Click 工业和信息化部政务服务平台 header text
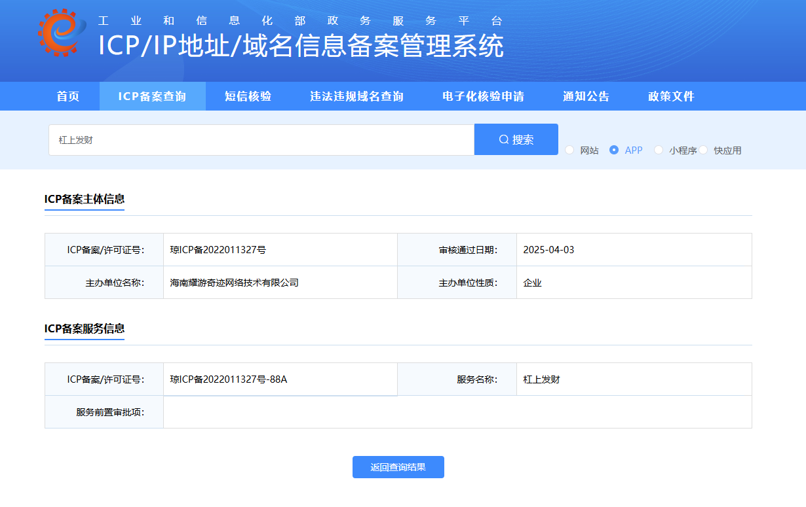 pyautogui.click(x=300, y=20)
